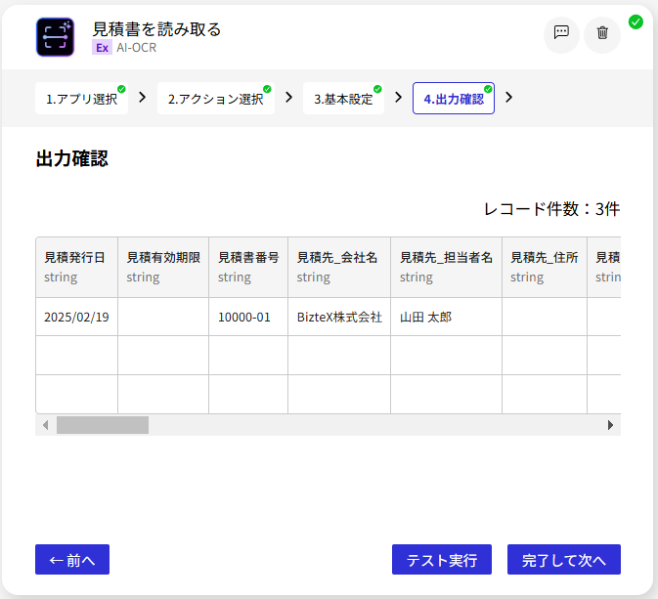The width and height of the screenshot is (658, 599).
Task: Run the テスト実行 button
Action: pyautogui.click(x=442, y=560)
